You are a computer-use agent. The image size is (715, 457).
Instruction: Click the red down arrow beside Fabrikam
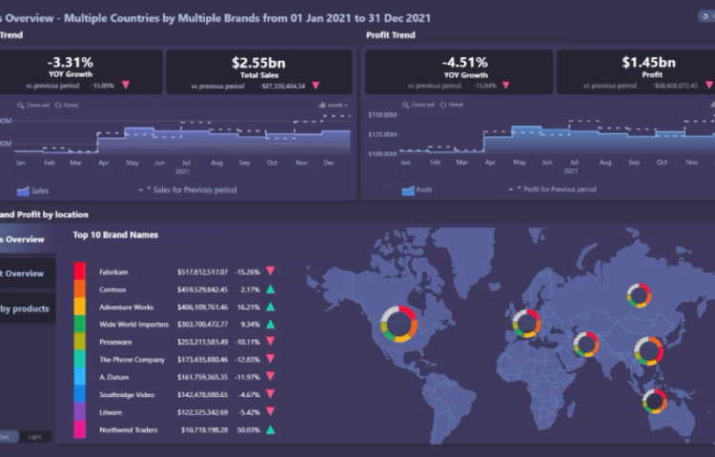(x=271, y=271)
